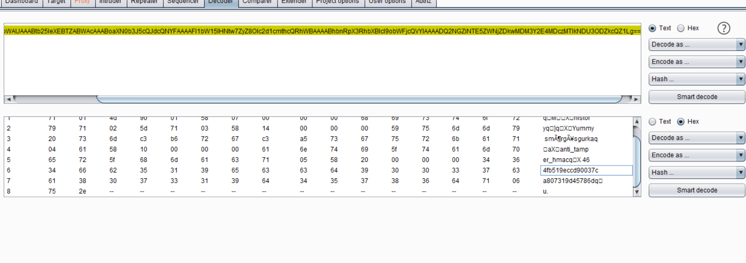Expand lower 'Hash ...' dropdown
746x263 pixels.
tap(696, 172)
